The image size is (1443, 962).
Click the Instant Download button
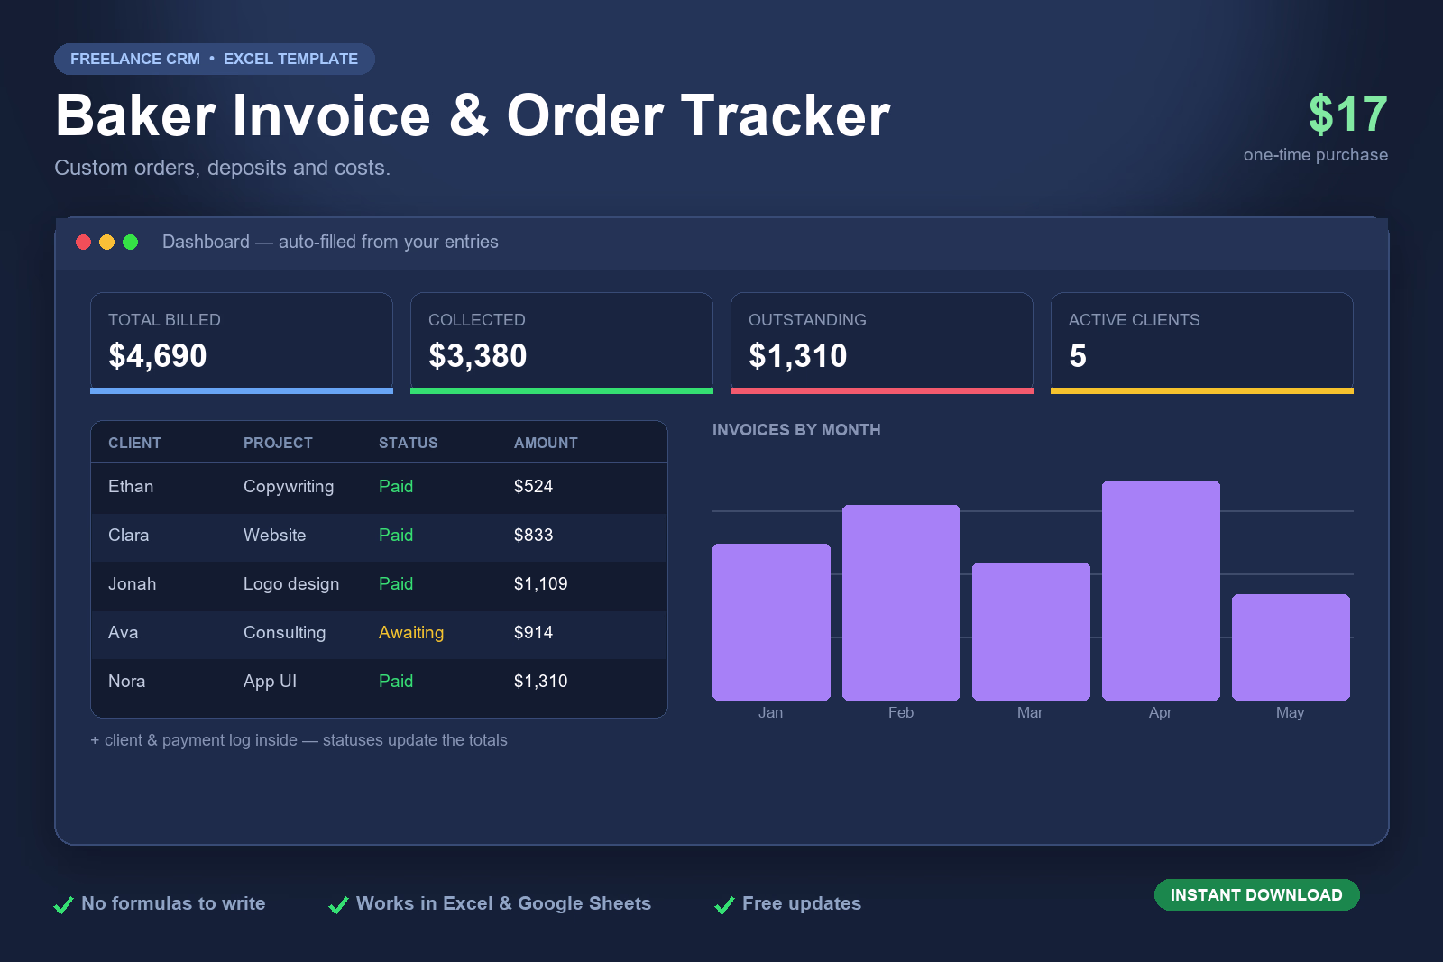click(x=1256, y=894)
